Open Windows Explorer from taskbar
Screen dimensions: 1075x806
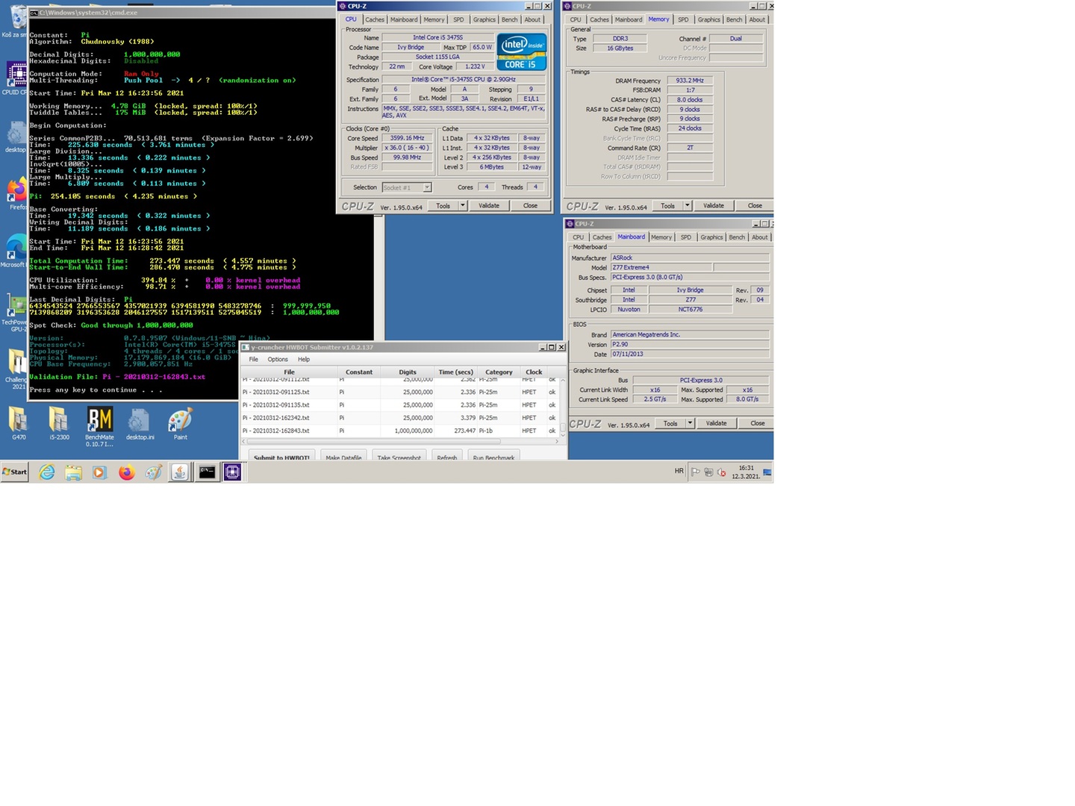(x=73, y=472)
